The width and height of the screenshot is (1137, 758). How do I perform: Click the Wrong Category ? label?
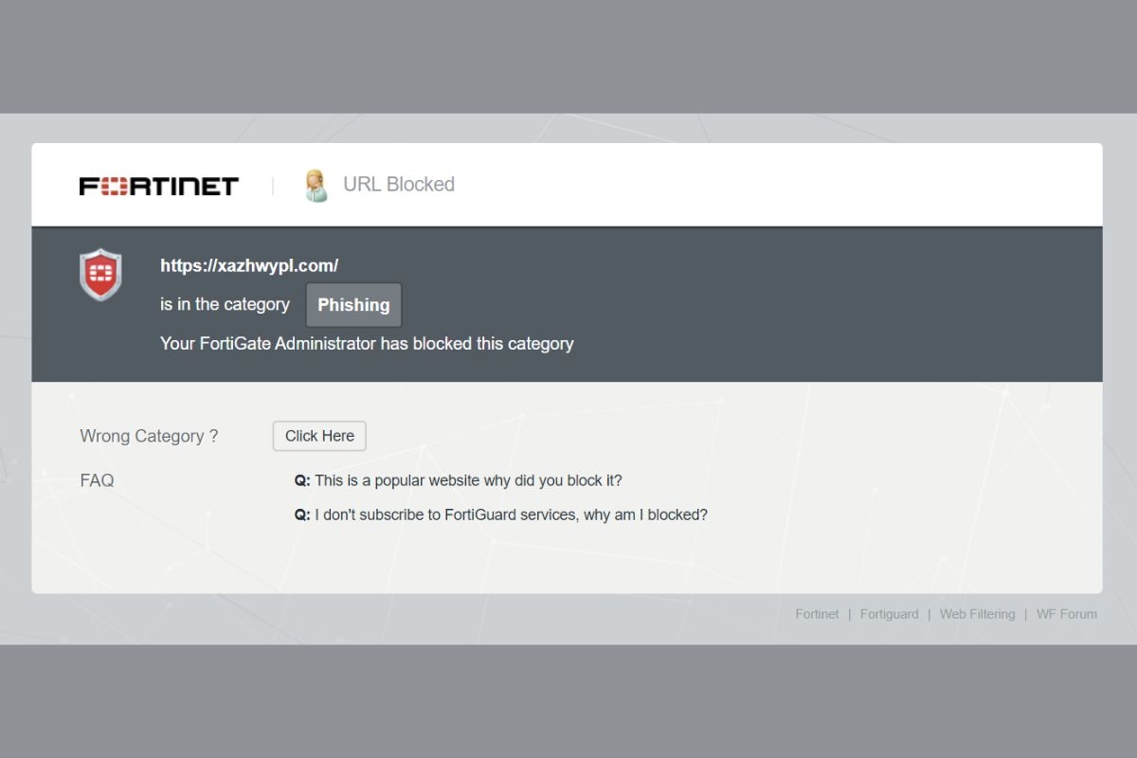click(149, 436)
